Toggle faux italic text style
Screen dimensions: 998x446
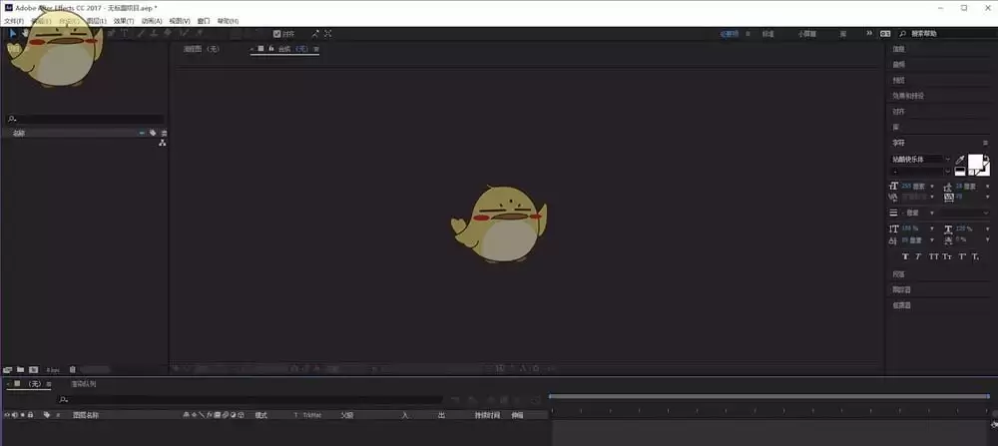[x=918, y=256]
